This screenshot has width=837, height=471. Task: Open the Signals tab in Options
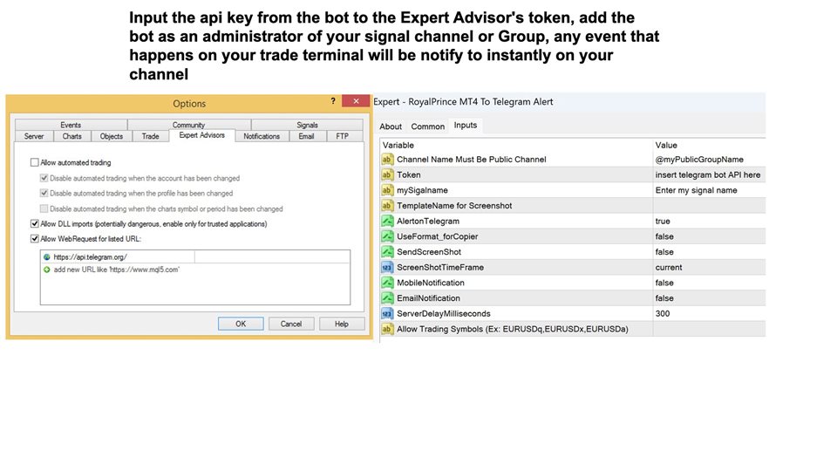pos(308,125)
